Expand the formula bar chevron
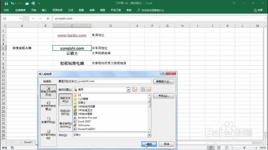 [x=265, y=19]
